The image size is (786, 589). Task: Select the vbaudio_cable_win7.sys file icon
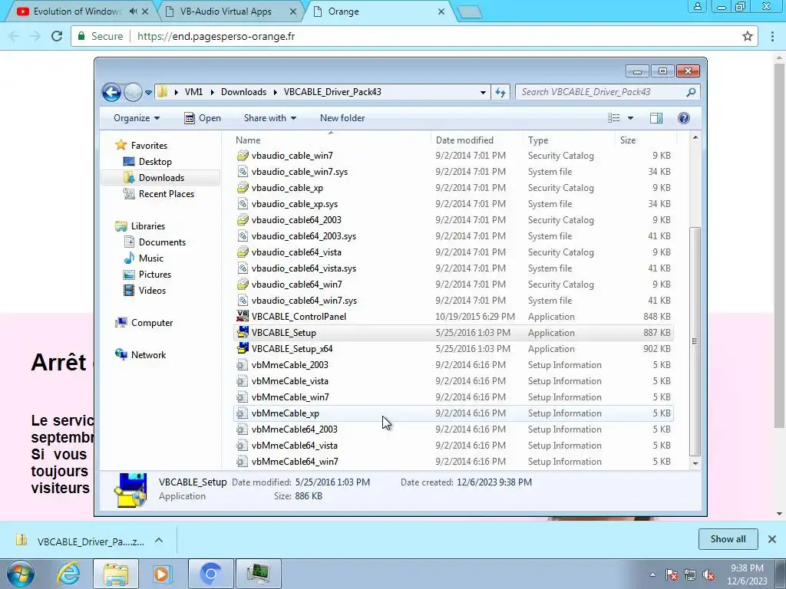(243, 172)
